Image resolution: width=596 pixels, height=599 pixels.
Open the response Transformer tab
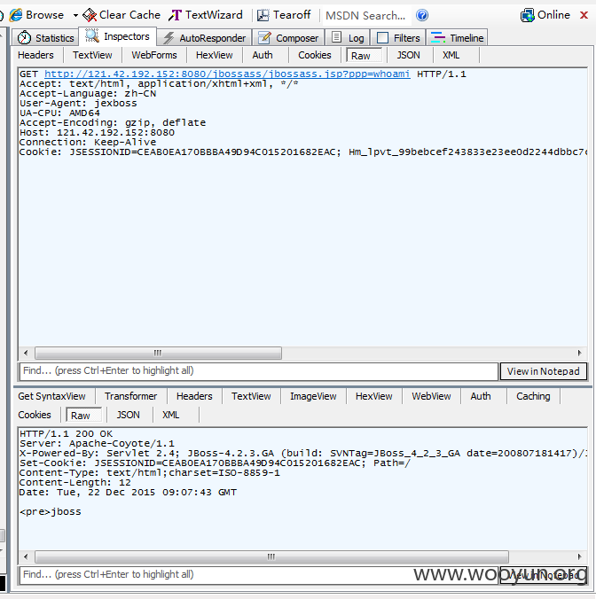(130, 397)
